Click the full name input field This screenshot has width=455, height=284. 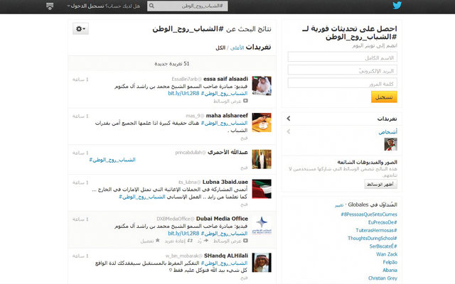click(343, 57)
